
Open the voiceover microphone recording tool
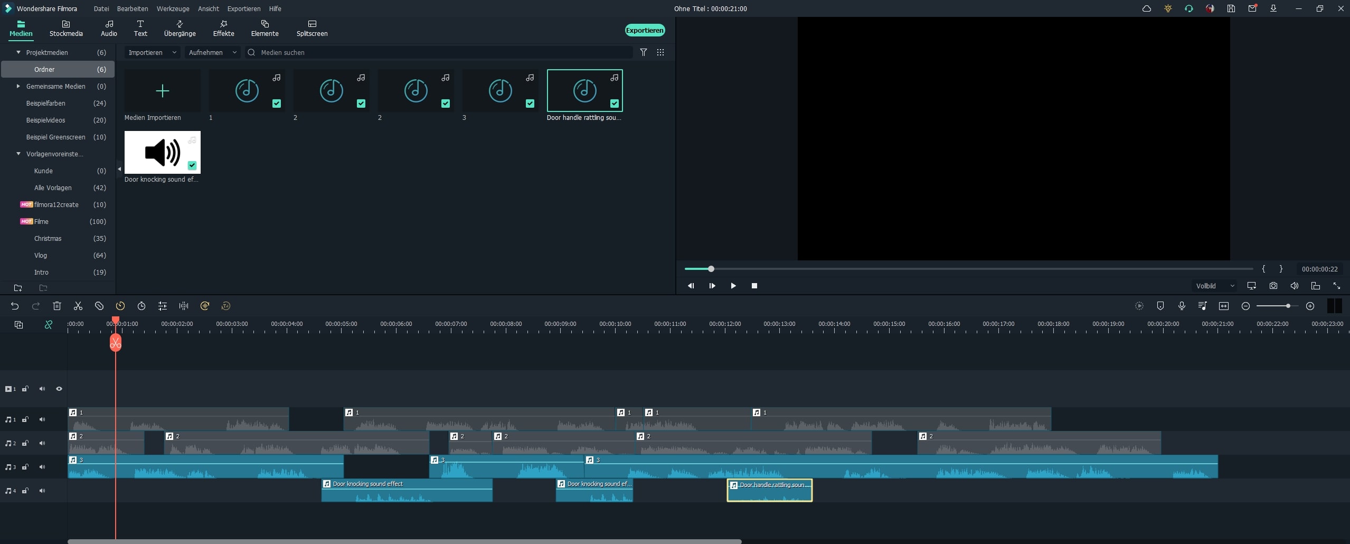(x=1182, y=306)
